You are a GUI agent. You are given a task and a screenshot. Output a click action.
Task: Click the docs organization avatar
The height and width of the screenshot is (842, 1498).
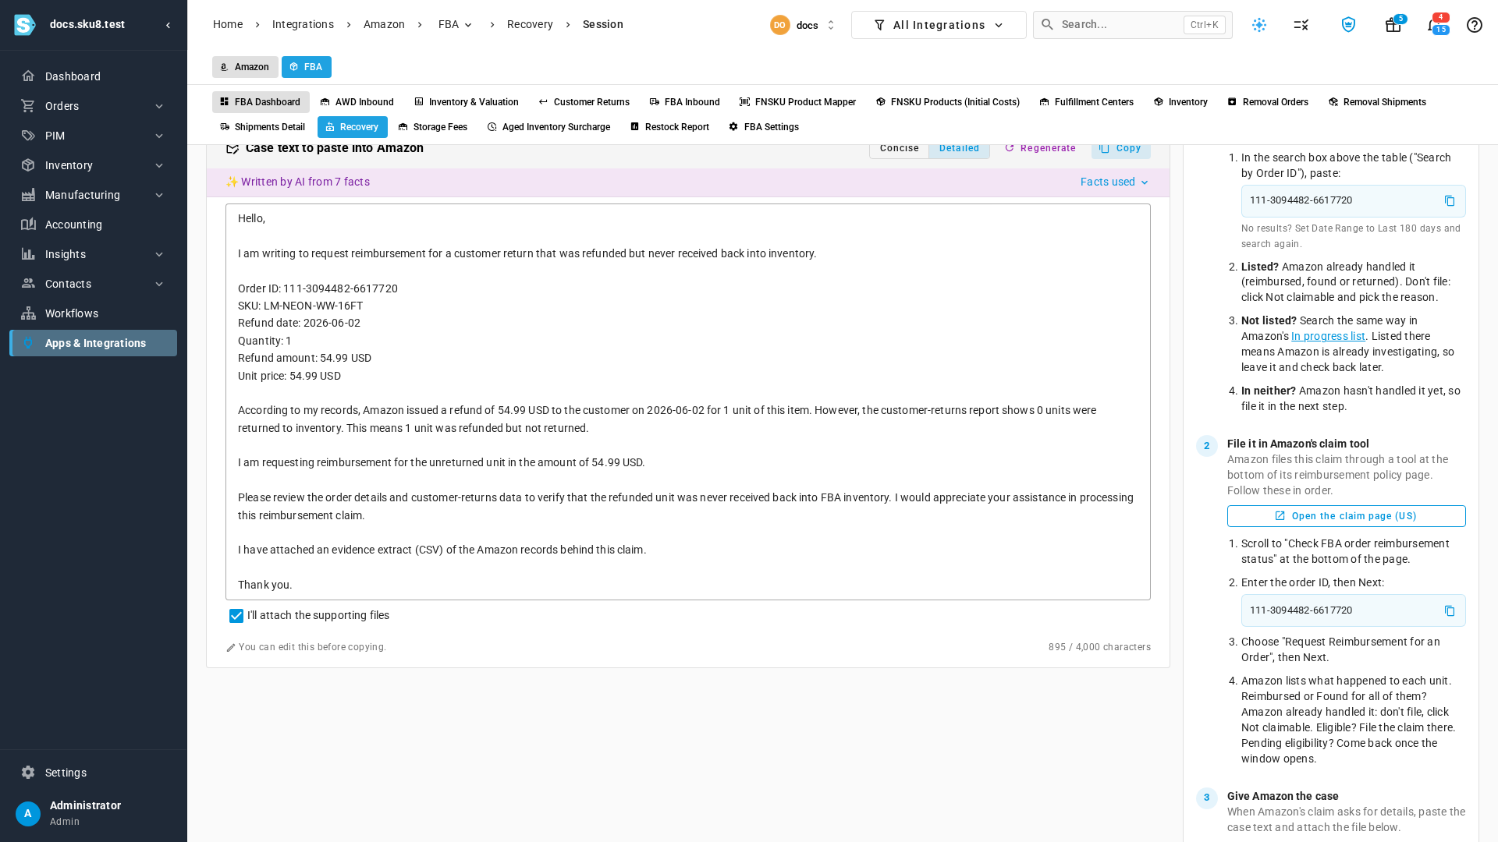779,25
